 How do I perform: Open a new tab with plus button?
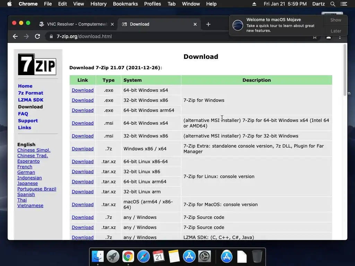(x=208, y=24)
